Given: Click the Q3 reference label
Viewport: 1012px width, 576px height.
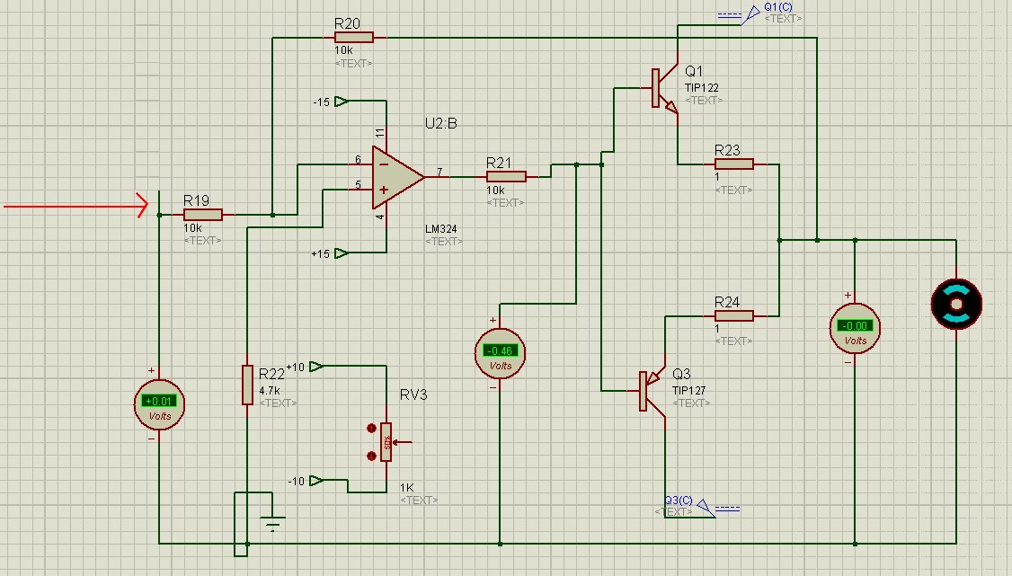Looking at the screenshot, I should (x=681, y=374).
